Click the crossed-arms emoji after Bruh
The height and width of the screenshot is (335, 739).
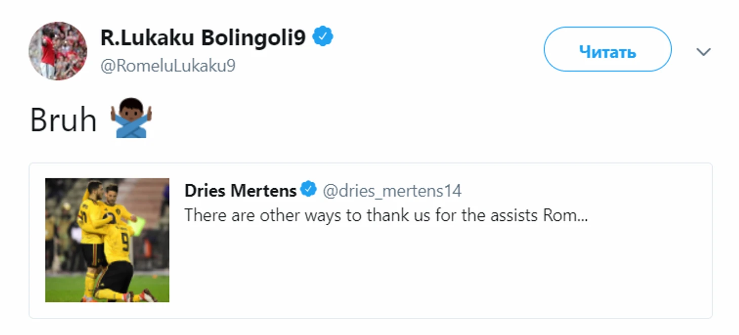tap(131, 119)
